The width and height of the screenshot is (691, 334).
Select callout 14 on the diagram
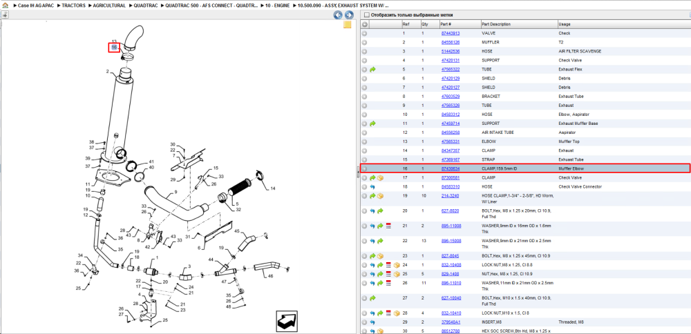coord(273,188)
